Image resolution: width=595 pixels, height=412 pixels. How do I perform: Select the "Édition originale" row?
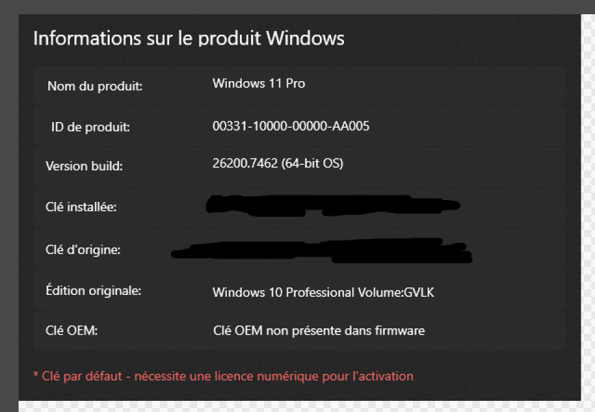(94, 290)
